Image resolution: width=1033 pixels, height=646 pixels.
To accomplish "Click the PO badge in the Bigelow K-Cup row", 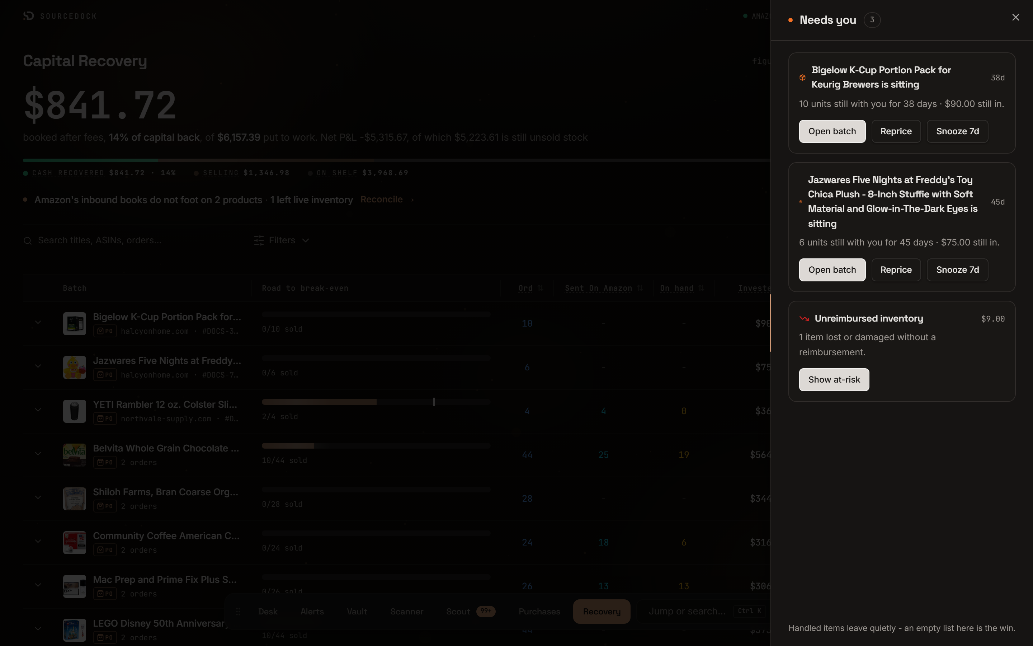I will (105, 331).
